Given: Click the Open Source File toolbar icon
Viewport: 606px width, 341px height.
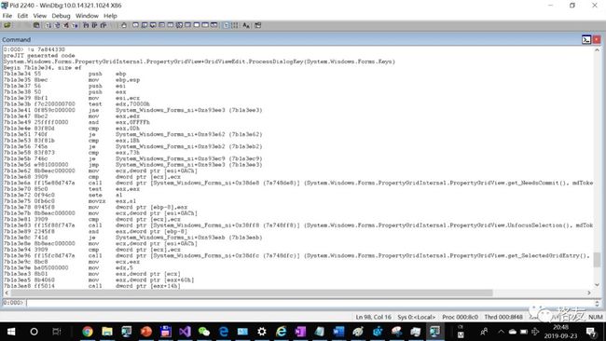Looking at the screenshot, I should tap(7, 25).
